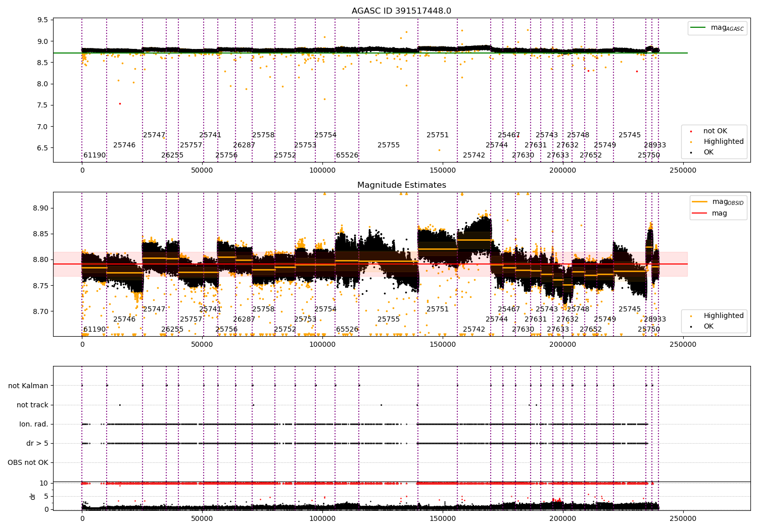Viewport: 758px width, 530px height.
Task: Click the green mag AGASC legend entry
Action: tap(717, 28)
